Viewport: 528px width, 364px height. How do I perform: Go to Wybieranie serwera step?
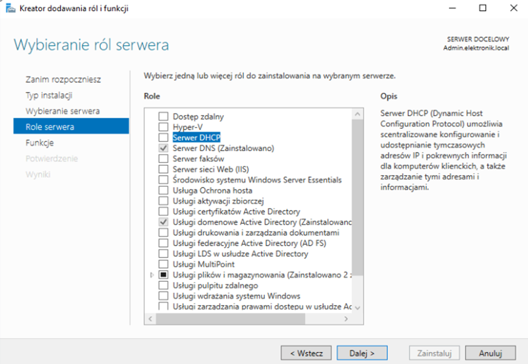tap(62, 111)
